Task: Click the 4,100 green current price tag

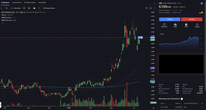Action: click(x=152, y=40)
